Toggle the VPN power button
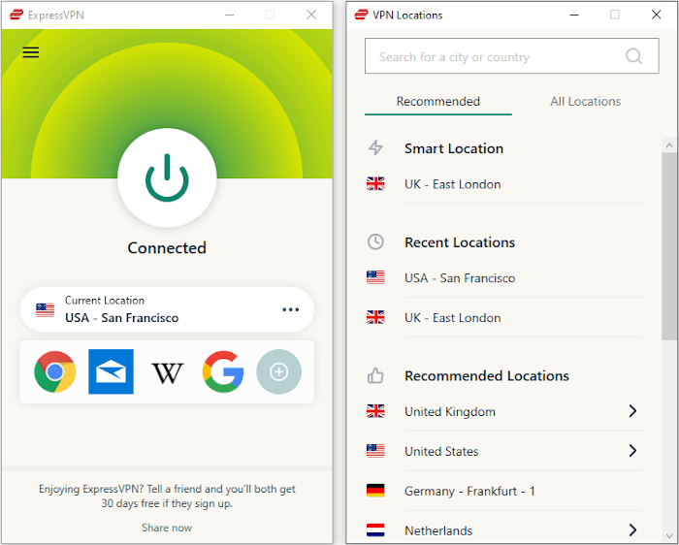Viewport: 679px width, 545px height. click(167, 177)
